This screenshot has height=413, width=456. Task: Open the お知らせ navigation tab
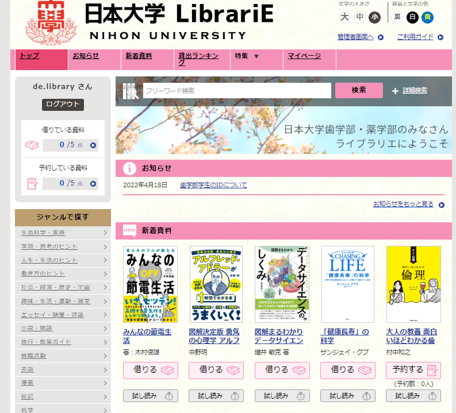94,60
